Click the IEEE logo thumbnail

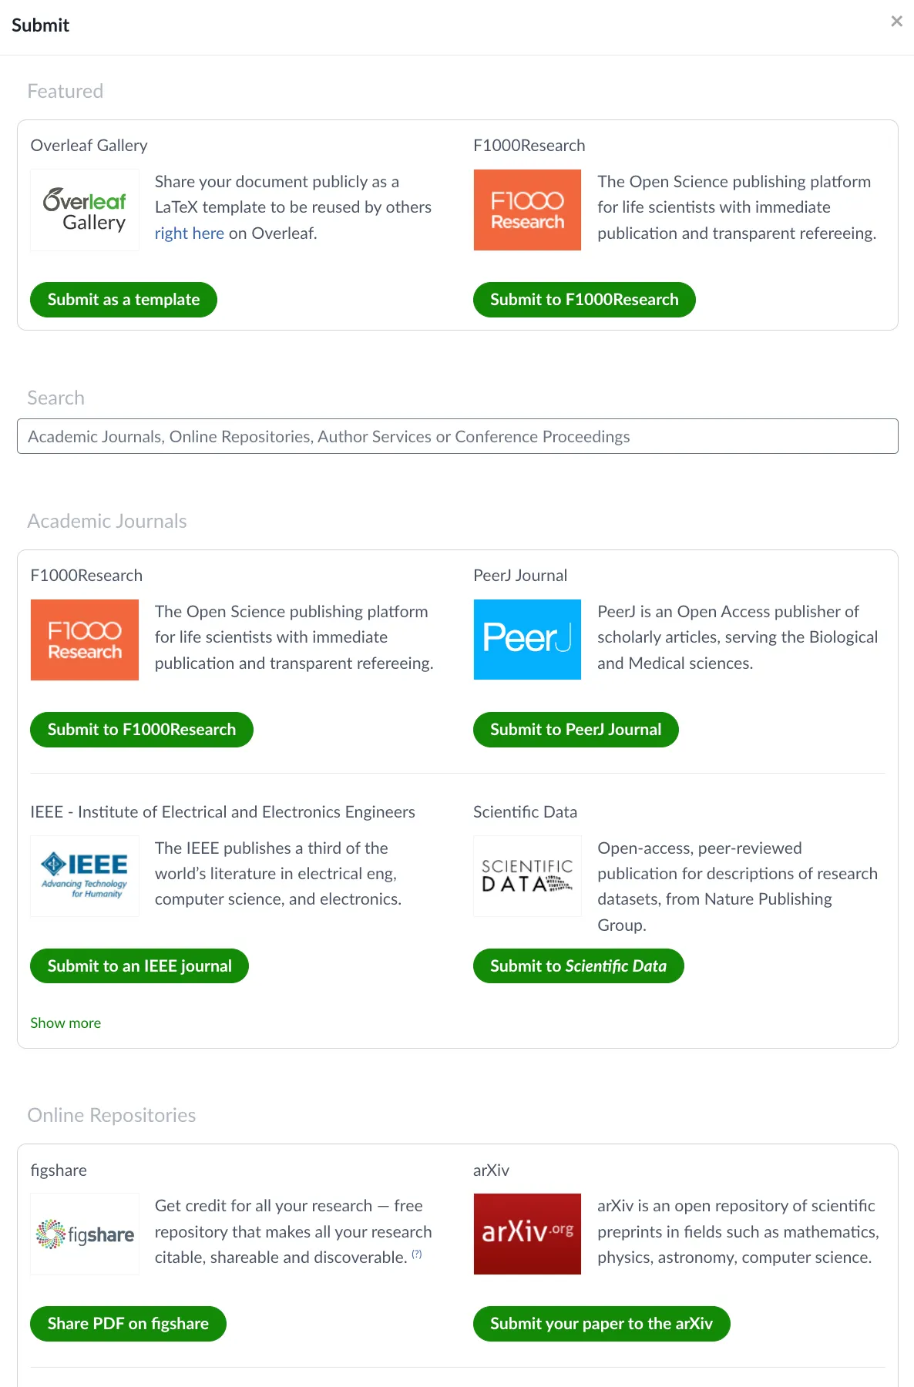[85, 876]
